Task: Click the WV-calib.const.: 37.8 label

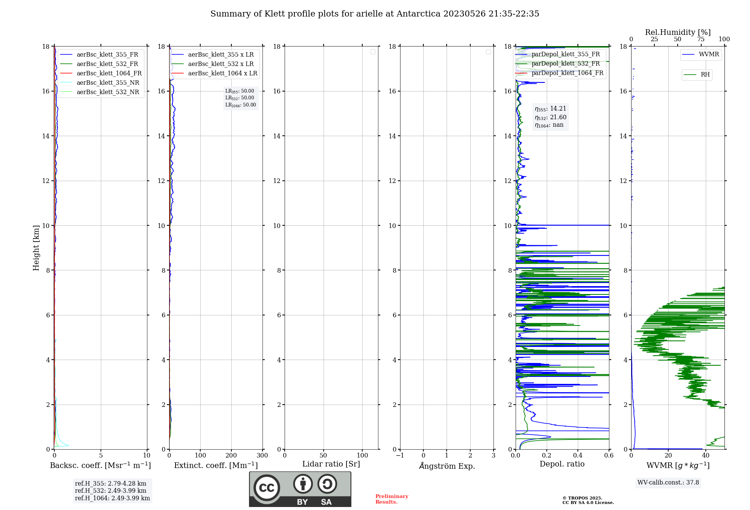Action: pyautogui.click(x=668, y=483)
